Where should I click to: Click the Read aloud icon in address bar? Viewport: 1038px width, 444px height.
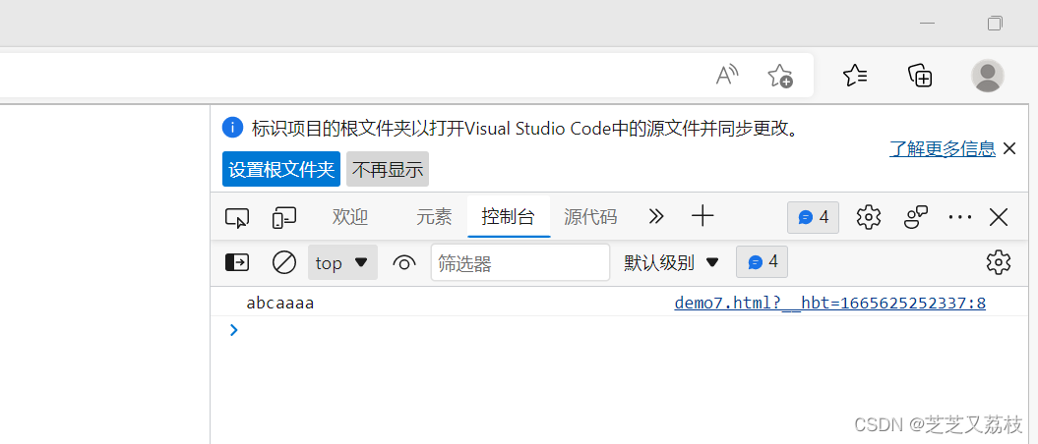click(727, 76)
